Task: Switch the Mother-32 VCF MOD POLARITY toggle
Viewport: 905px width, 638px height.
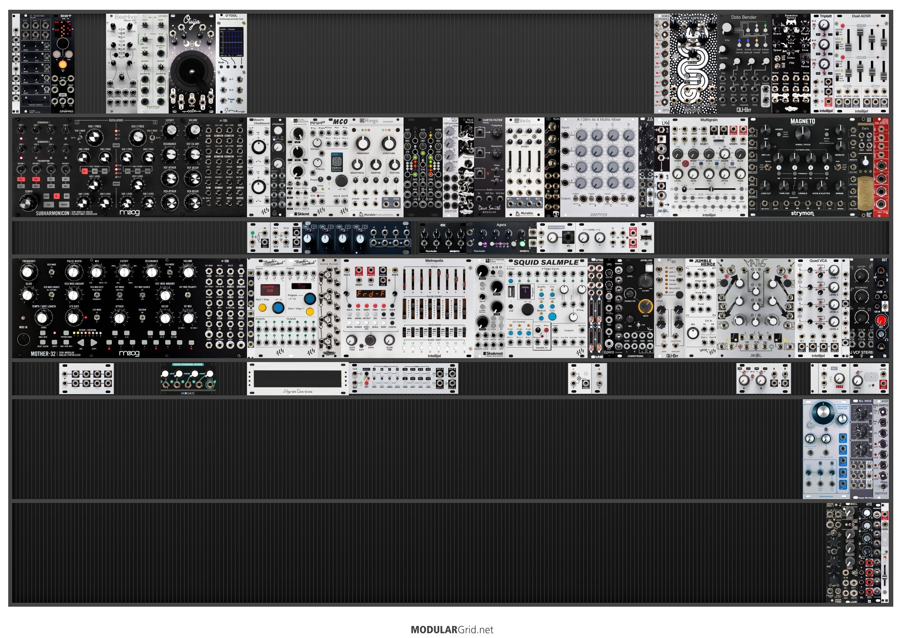Action: click(187, 294)
